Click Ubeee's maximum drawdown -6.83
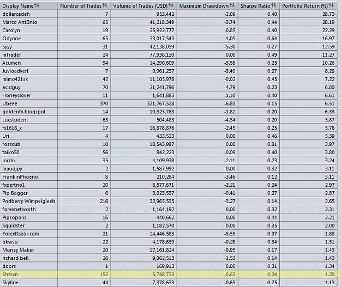Viewport: 341px width, 287px height. pos(230,104)
